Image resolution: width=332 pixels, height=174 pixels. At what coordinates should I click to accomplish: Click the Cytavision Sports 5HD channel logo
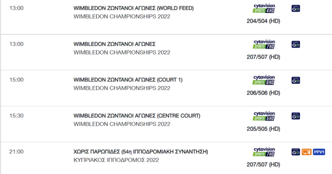click(264, 116)
